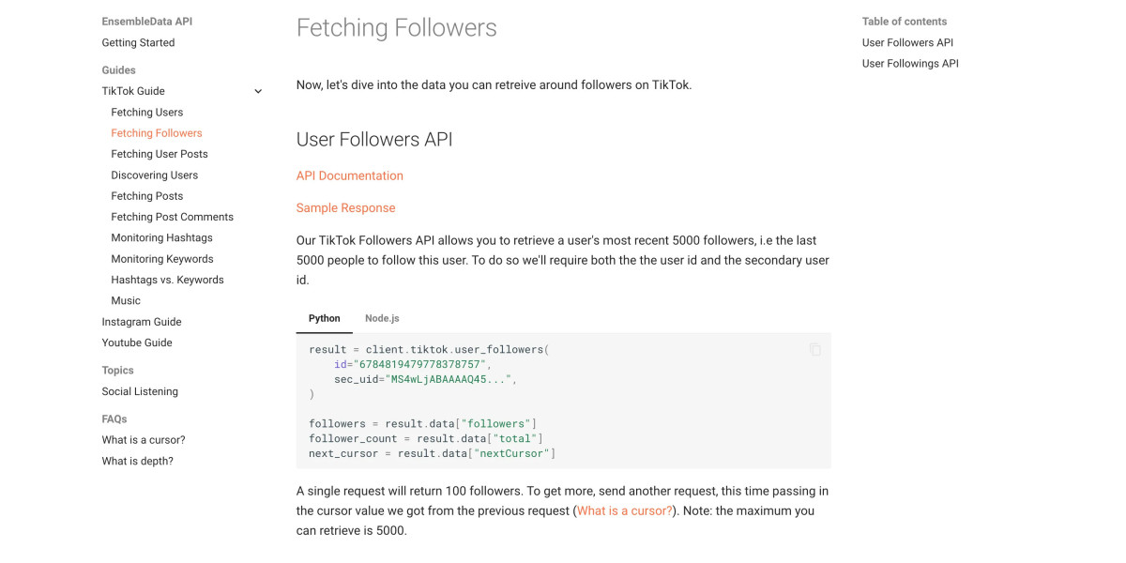1126x563 pixels.
Task: Jump to User Followings API in table of contents
Action: click(x=910, y=63)
